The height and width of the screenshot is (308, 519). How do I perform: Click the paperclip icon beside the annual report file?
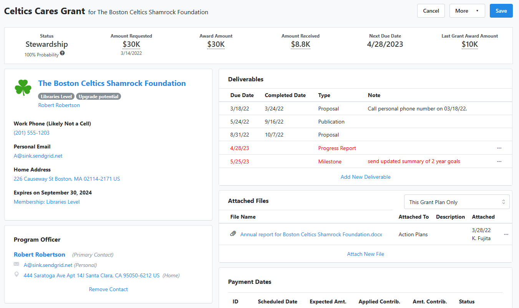(x=233, y=234)
